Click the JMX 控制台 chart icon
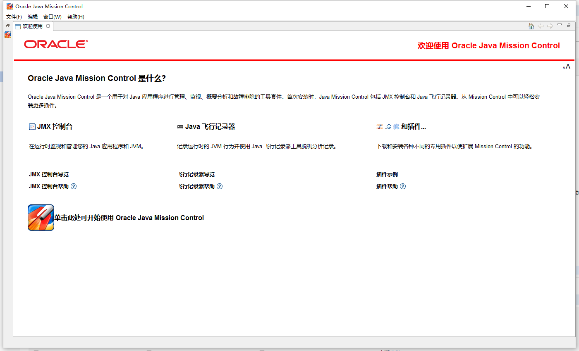Screen dimensions: 579x351 pos(32,127)
